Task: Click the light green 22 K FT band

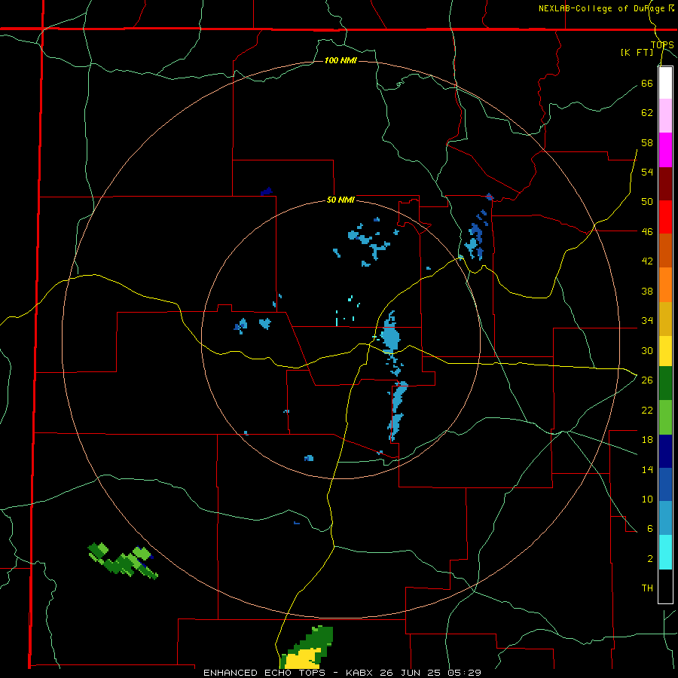Action: click(x=665, y=417)
